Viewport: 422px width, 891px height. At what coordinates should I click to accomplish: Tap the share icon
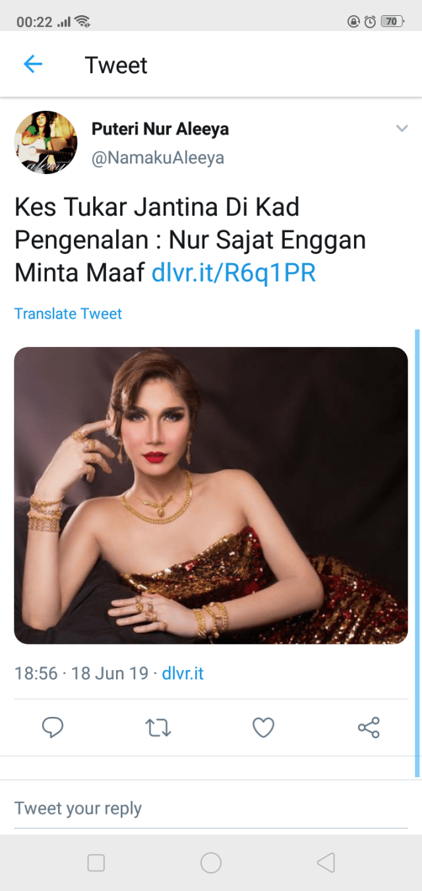[369, 727]
